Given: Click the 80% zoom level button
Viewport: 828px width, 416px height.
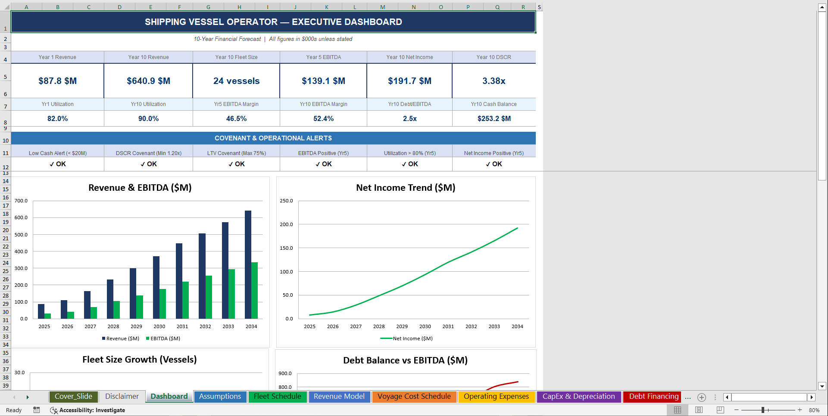Looking at the screenshot, I should [815, 410].
